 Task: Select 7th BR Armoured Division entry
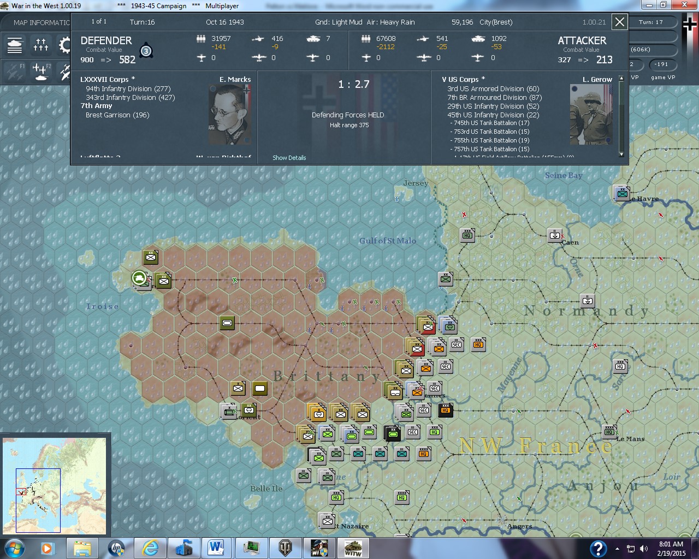[495, 98]
